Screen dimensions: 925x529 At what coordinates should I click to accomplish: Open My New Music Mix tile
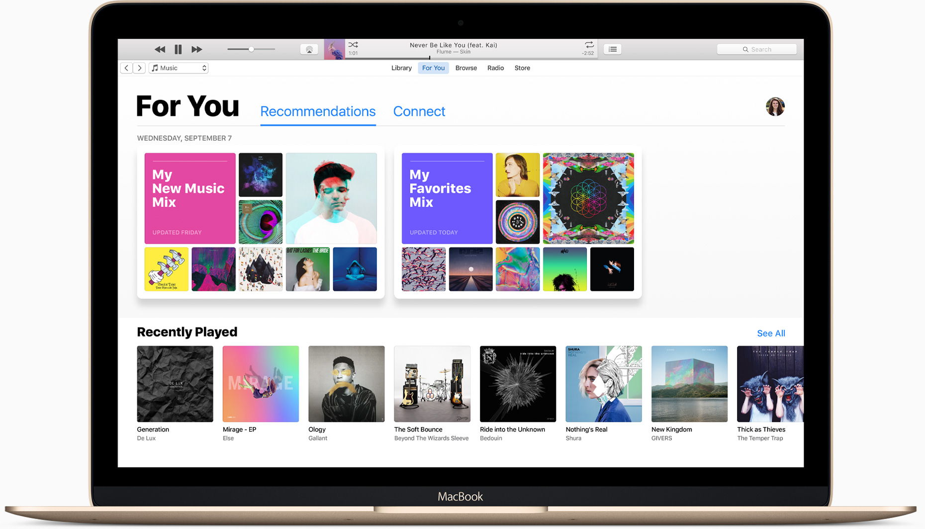tap(190, 198)
